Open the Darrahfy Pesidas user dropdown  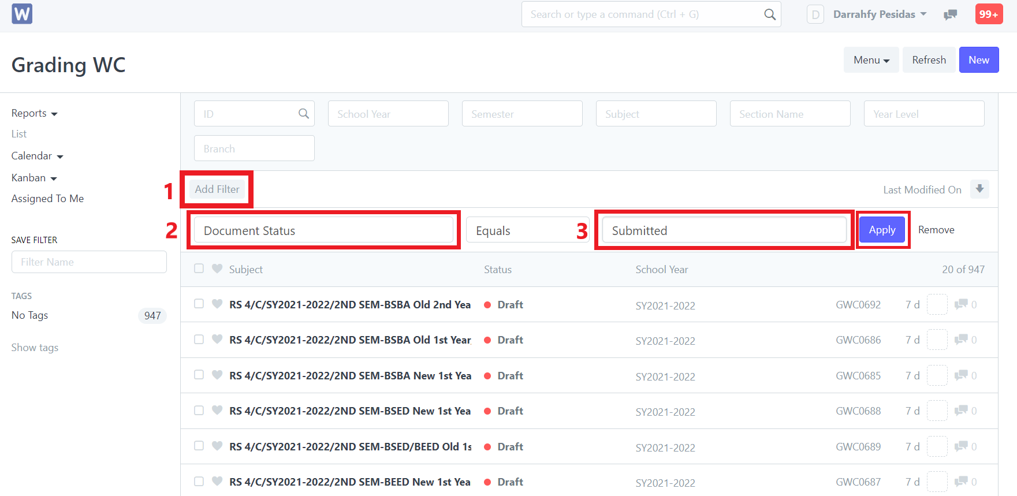(879, 14)
